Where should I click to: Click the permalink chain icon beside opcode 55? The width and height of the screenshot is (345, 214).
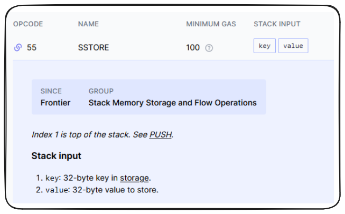(x=18, y=47)
